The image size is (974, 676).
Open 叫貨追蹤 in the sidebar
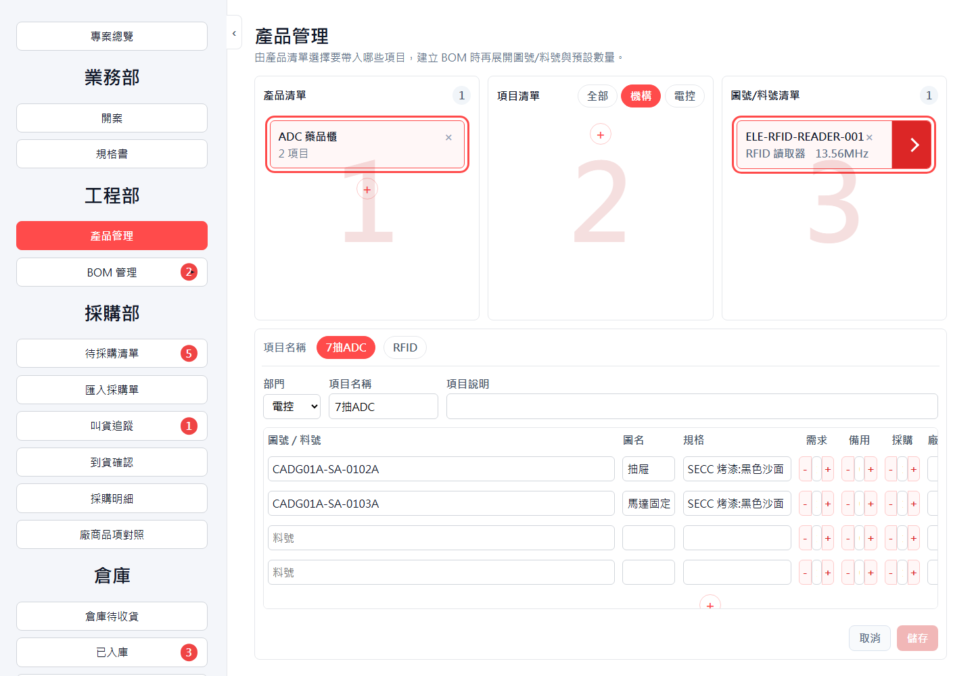112,426
